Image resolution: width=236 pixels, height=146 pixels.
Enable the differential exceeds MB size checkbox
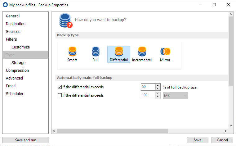tap(60, 95)
